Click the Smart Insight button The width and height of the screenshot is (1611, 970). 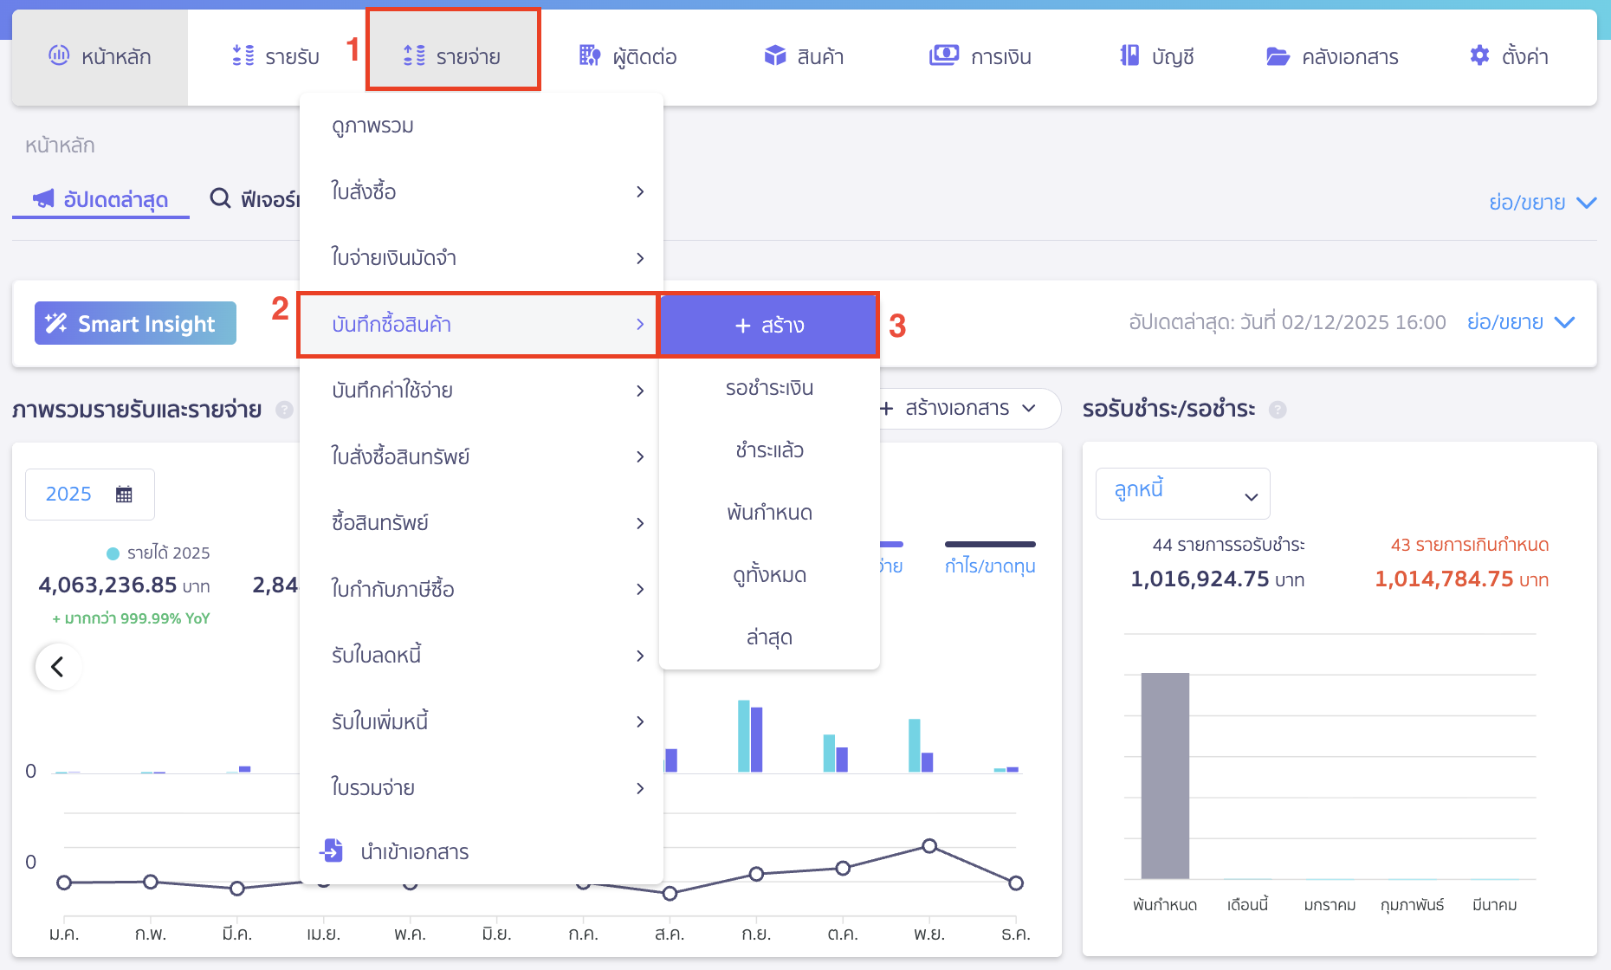click(x=135, y=323)
